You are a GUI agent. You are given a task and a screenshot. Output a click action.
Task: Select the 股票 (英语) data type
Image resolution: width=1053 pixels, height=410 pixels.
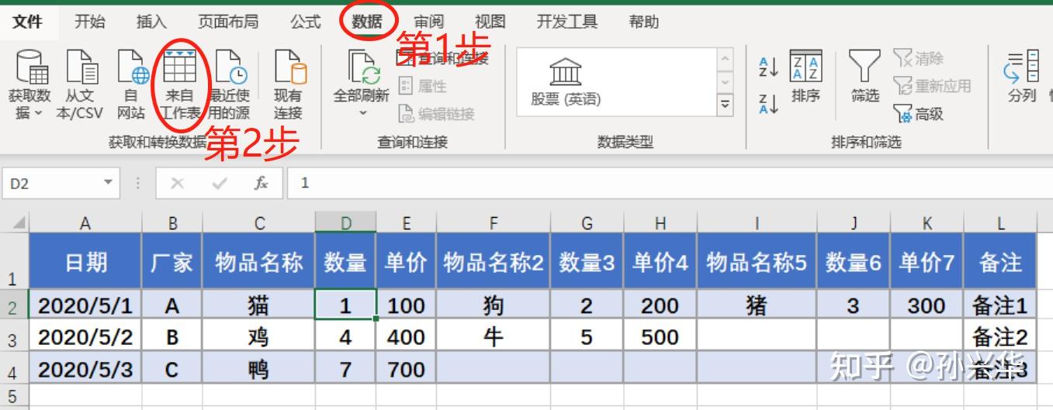(566, 81)
